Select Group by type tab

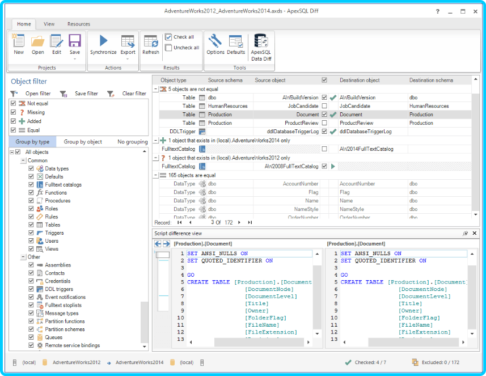pyautogui.click(x=32, y=142)
